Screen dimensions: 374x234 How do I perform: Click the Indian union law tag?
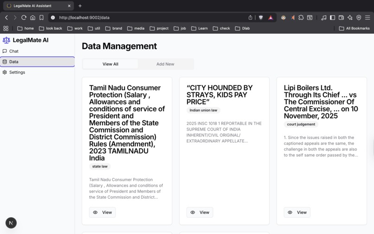click(203, 110)
